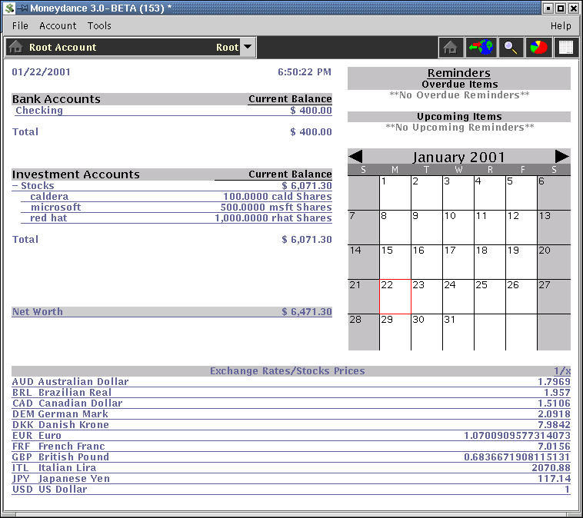Open the Account menu
The height and width of the screenshot is (518, 583).
pyautogui.click(x=58, y=25)
